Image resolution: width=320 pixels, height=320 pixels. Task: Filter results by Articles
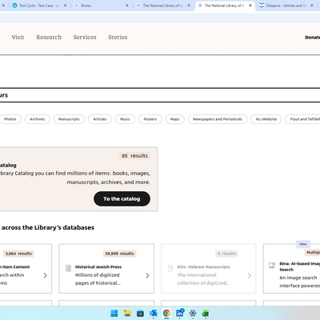pyautogui.click(x=100, y=119)
